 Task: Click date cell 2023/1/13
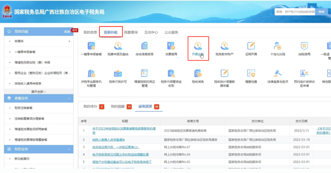coord(301,131)
